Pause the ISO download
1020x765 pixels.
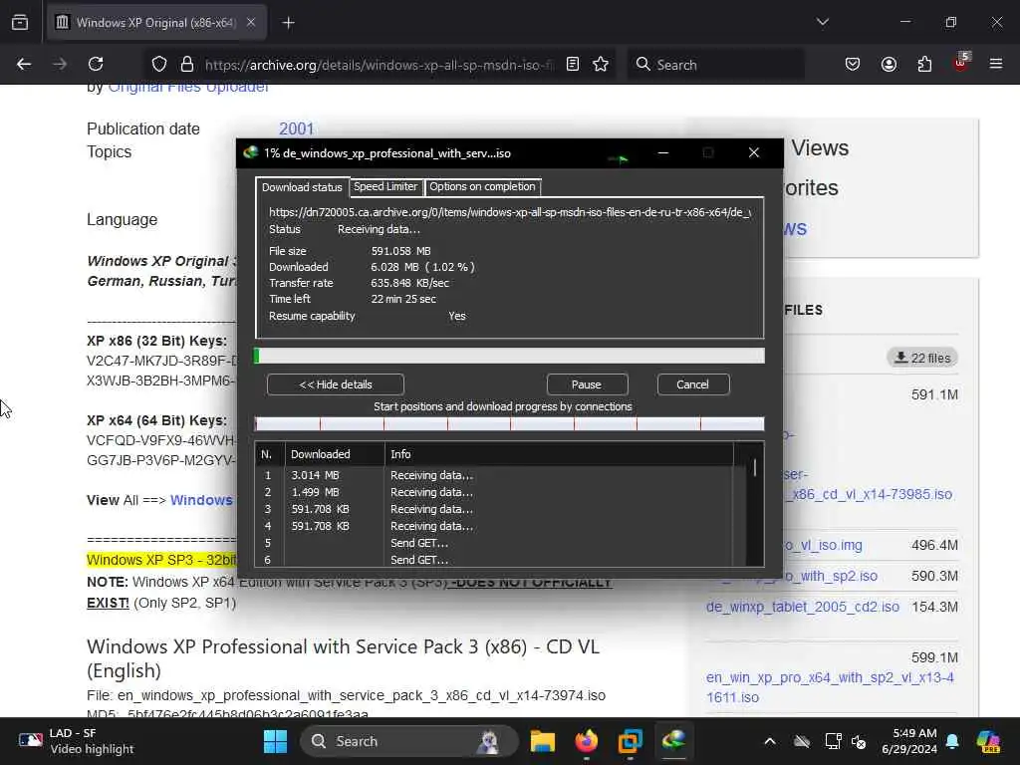tap(586, 384)
